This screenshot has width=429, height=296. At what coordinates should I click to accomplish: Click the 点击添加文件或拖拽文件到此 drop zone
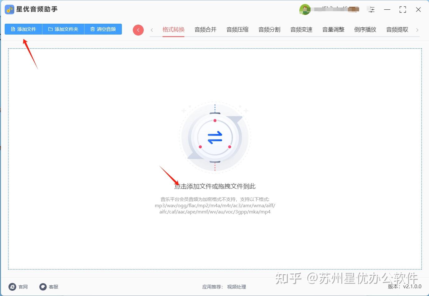214,186
